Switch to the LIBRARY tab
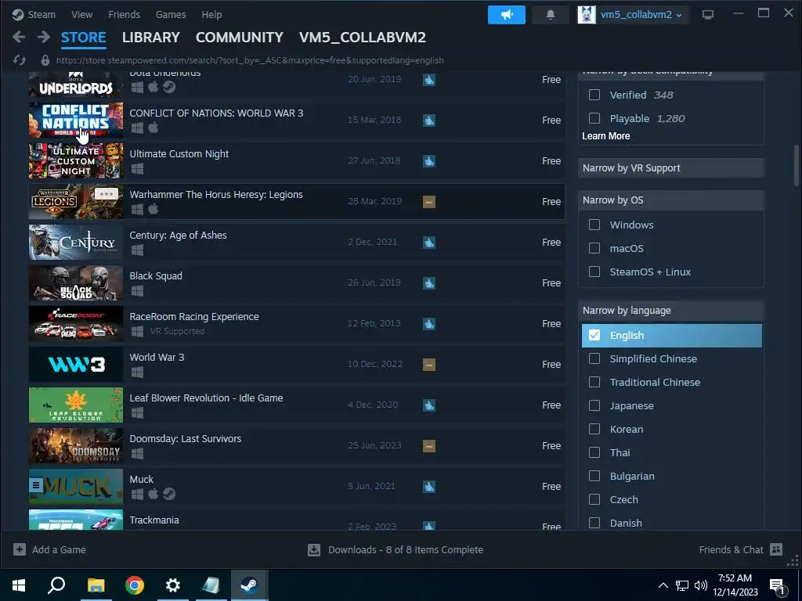The height and width of the screenshot is (601, 802). (x=151, y=38)
